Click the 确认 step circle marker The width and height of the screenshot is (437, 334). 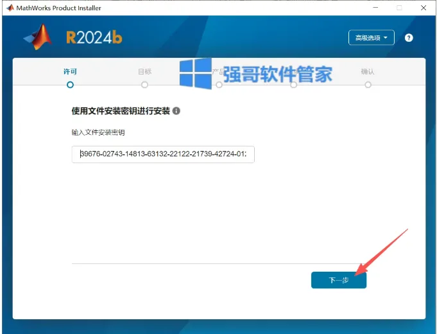click(368, 85)
